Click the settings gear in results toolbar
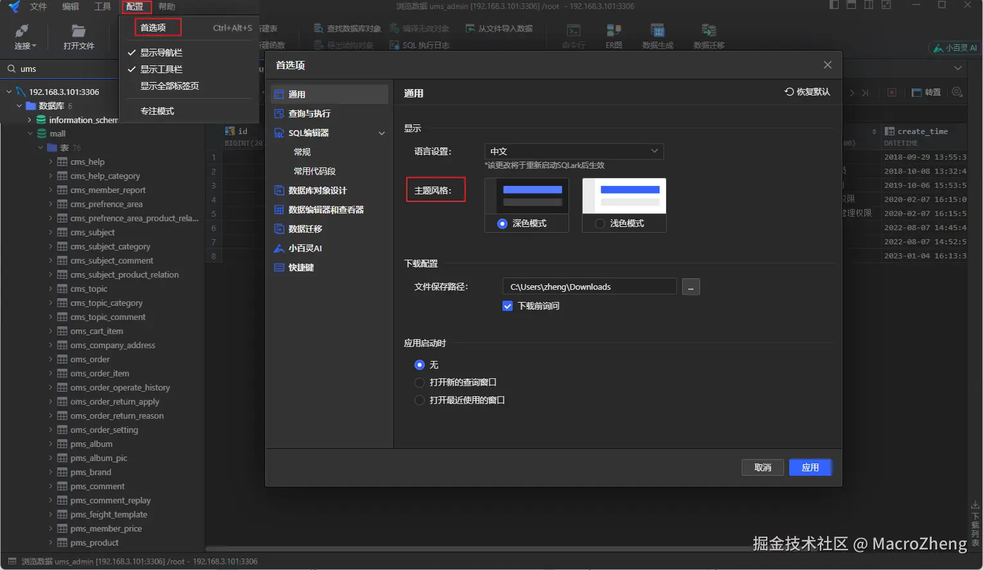983x570 pixels. pos(957,92)
